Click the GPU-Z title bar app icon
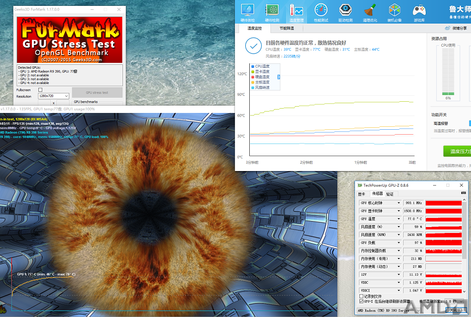Image resolution: width=471 pixels, height=317 pixels. point(359,185)
